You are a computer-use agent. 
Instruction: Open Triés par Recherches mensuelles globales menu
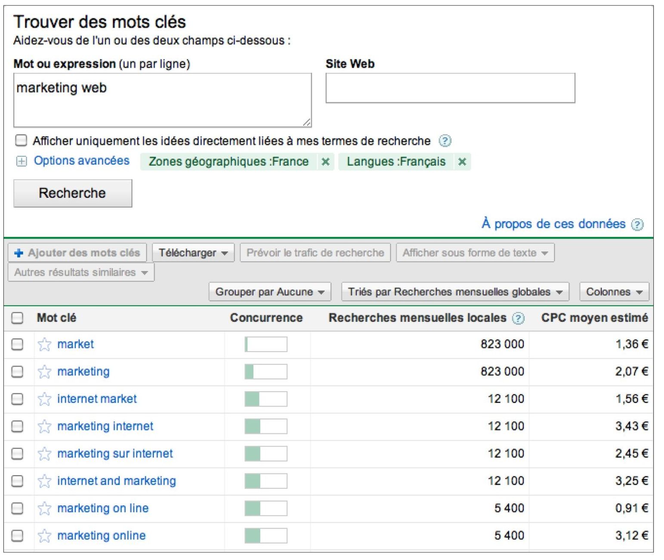[x=455, y=292]
